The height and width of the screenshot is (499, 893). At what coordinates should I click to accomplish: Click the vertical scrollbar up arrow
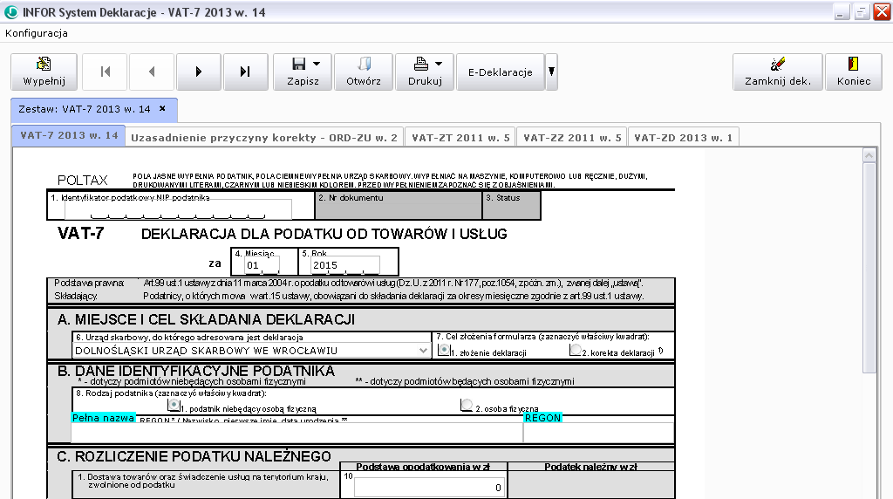click(x=869, y=155)
